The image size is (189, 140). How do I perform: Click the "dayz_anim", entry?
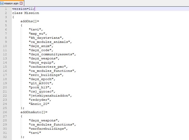click(x=41, y=46)
